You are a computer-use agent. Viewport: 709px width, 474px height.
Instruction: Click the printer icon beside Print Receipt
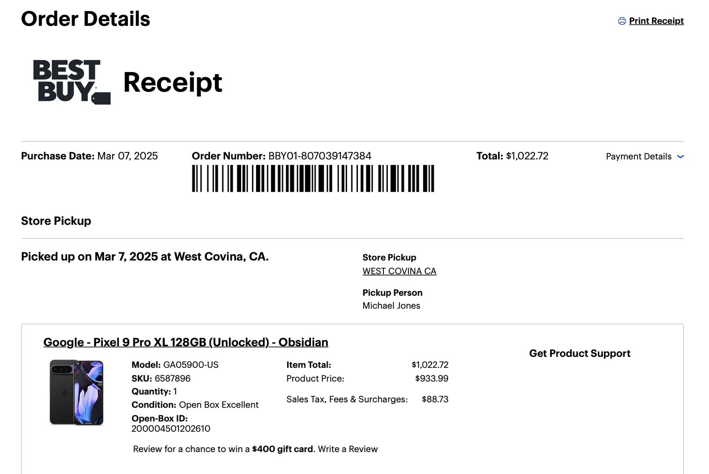[622, 21]
